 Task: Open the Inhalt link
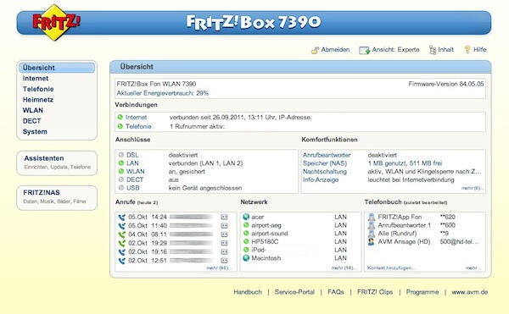(x=445, y=50)
